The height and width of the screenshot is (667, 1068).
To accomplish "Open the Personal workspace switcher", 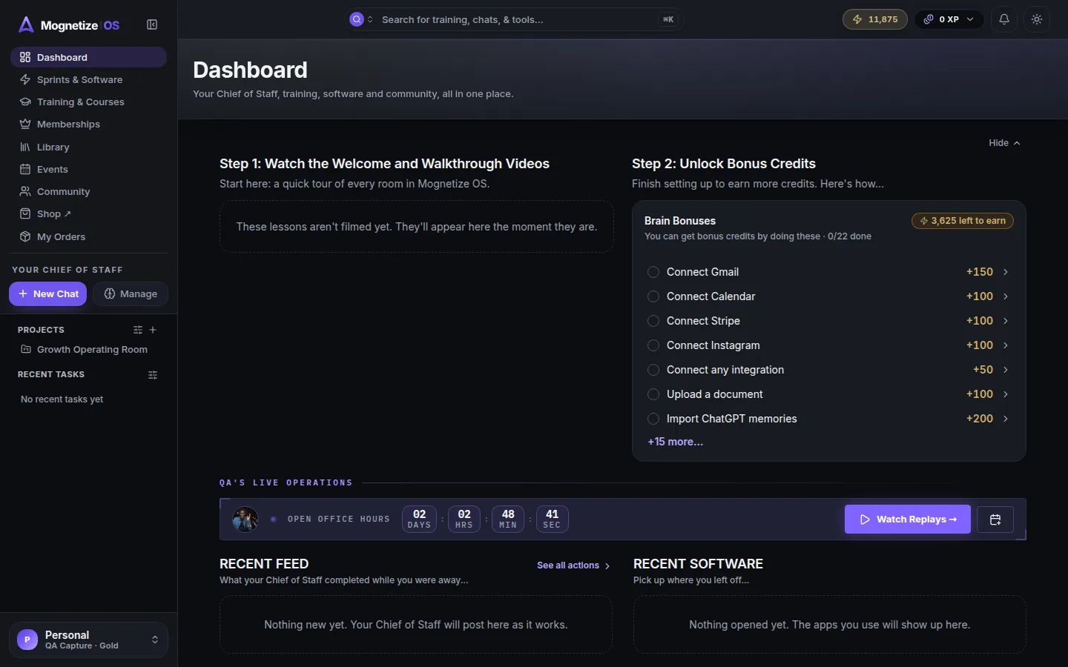I will [x=88, y=640].
